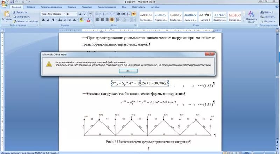Screen dimensions: 280x154
Task: Toggle superscript formatting
Action: [x=70, y=20]
